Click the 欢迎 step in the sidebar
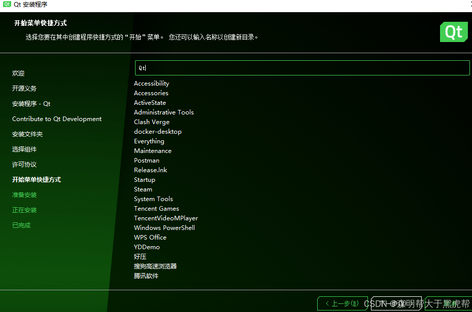Image resolution: width=472 pixels, height=312 pixels. point(18,73)
